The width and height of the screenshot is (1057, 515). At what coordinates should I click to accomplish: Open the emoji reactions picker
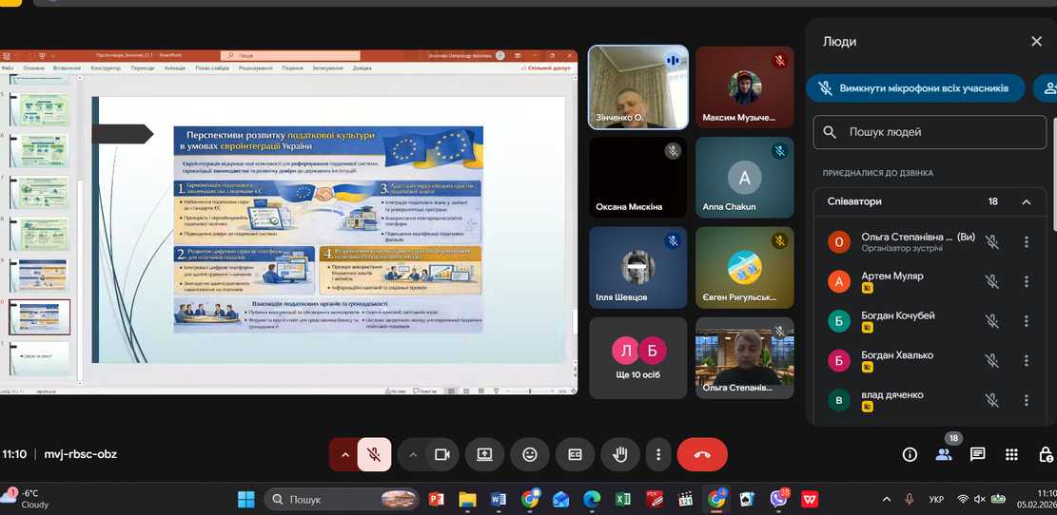[x=530, y=455]
